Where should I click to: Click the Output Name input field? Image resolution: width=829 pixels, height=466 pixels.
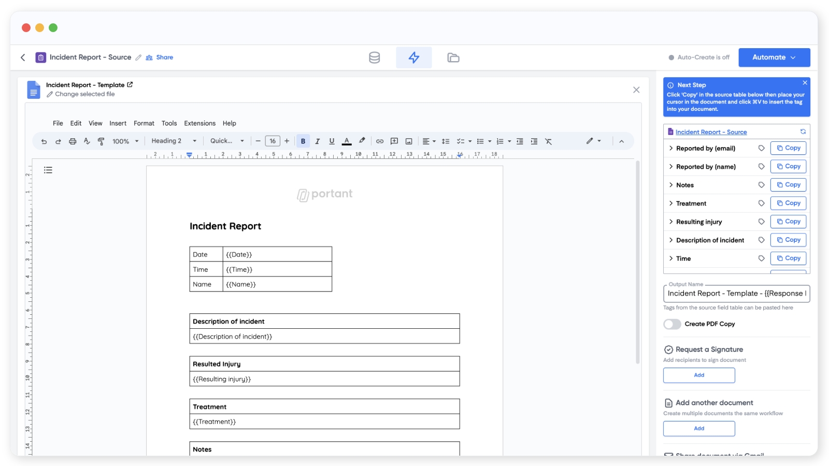coord(736,294)
